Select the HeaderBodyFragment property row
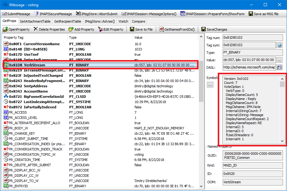Viewport: 287px width, 191px height. point(100,81)
